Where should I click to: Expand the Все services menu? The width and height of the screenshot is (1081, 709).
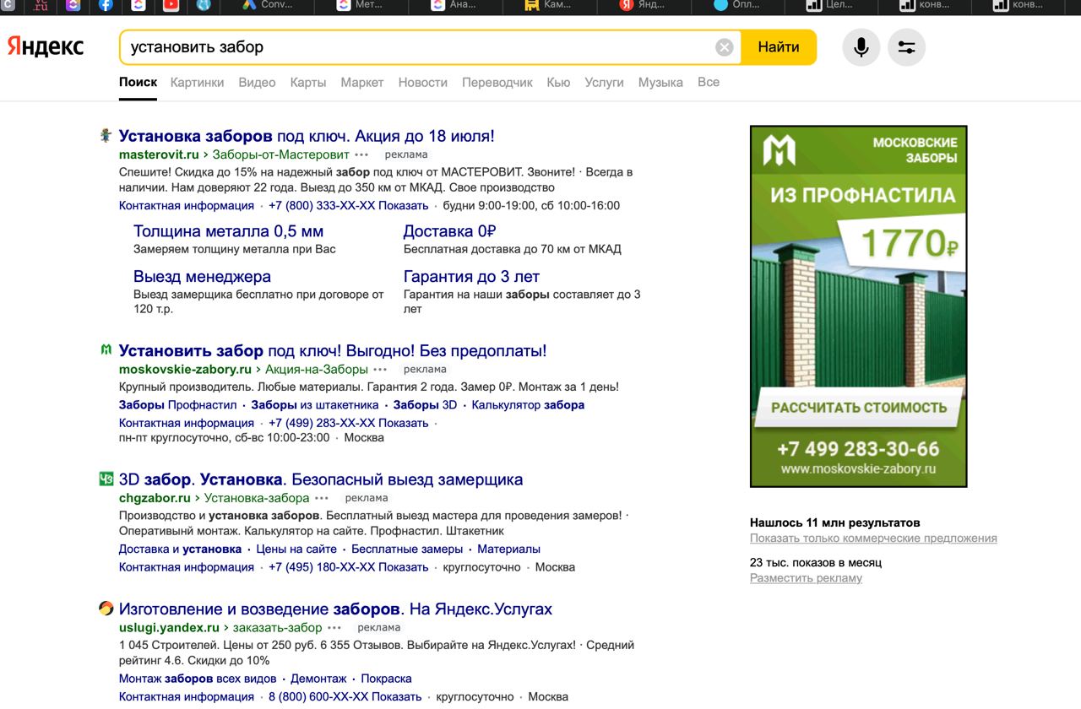[709, 82]
